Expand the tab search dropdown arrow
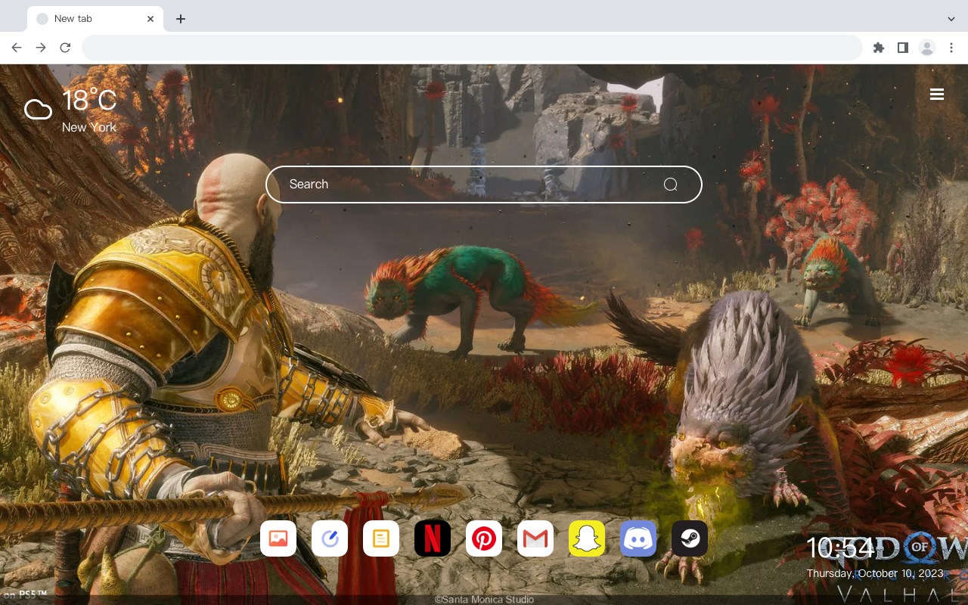968x605 pixels. point(951,19)
